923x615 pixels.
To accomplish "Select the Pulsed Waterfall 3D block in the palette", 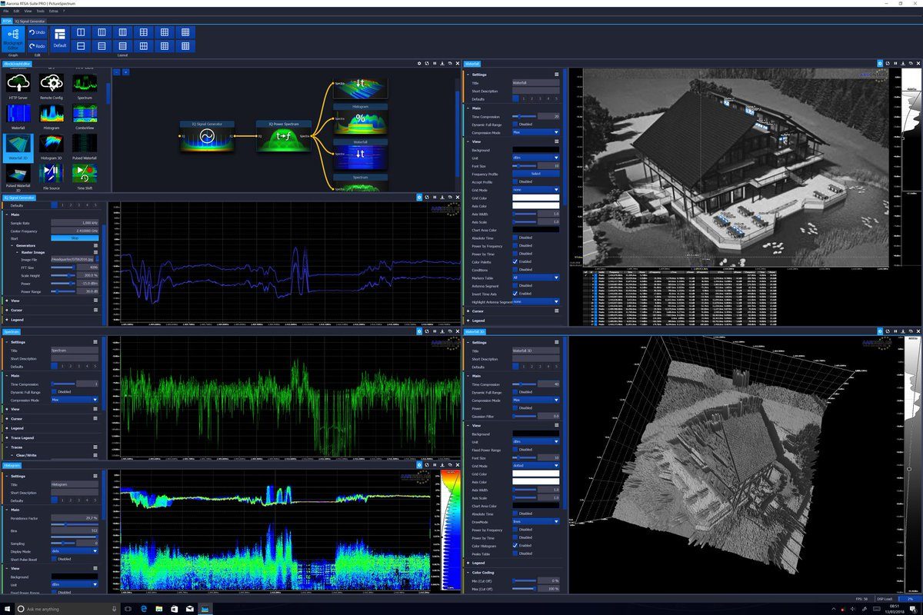I will pyautogui.click(x=18, y=178).
